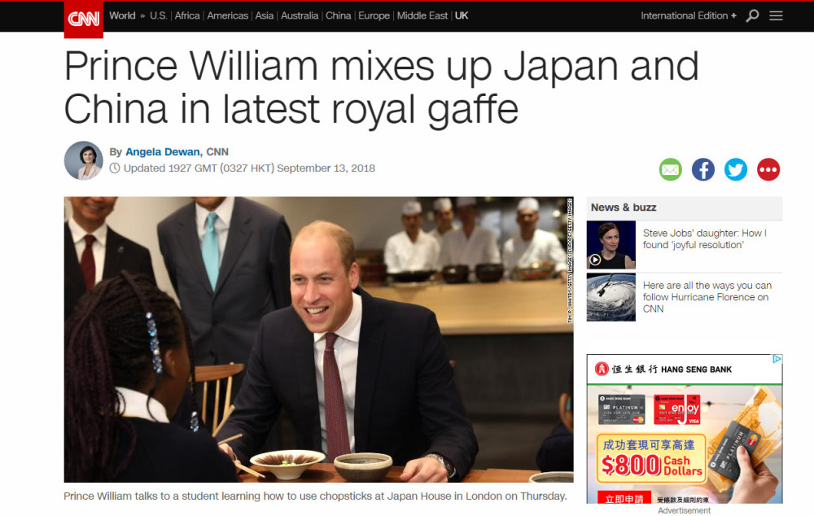Open the UK section
The image size is (814, 516).
462,15
